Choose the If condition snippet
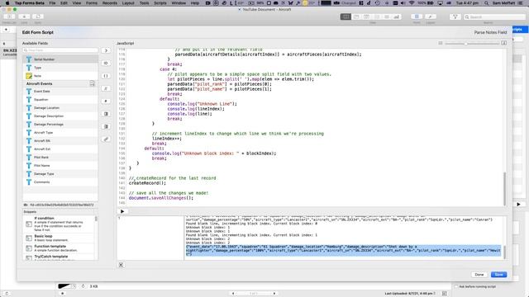Screen dimensions: 529x297 point(59,224)
